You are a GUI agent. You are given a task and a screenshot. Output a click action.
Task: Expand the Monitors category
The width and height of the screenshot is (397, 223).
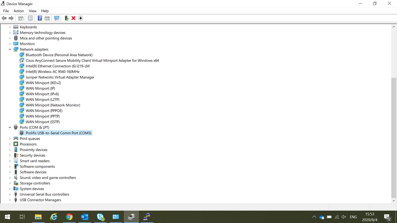point(10,44)
